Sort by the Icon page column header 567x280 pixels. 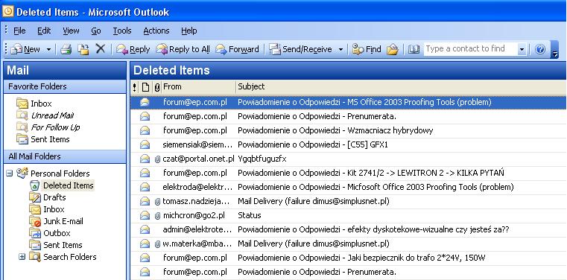(x=145, y=87)
